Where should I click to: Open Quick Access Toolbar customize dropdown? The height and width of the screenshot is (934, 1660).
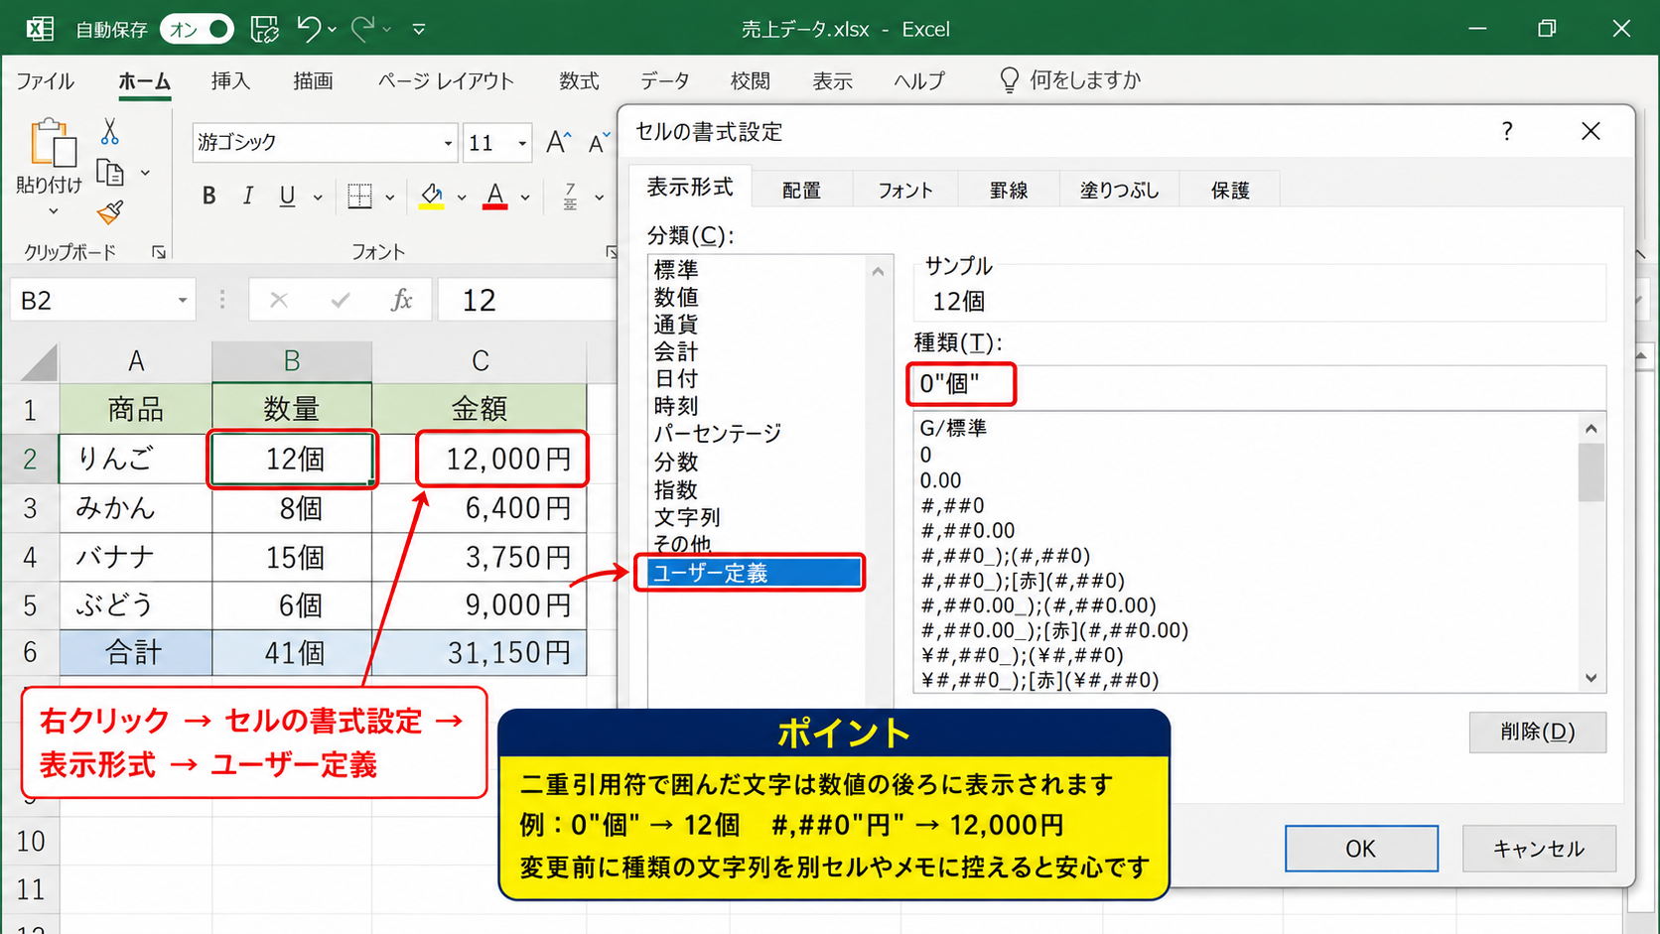[419, 30]
